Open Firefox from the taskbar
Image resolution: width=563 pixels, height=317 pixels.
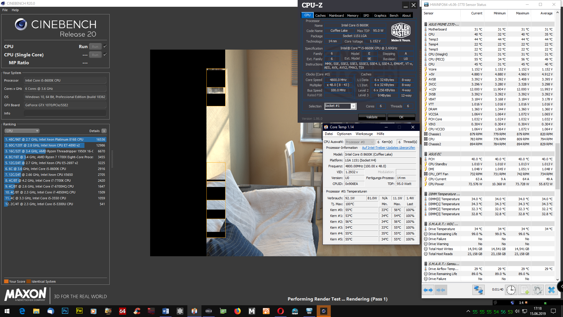click(x=237, y=311)
